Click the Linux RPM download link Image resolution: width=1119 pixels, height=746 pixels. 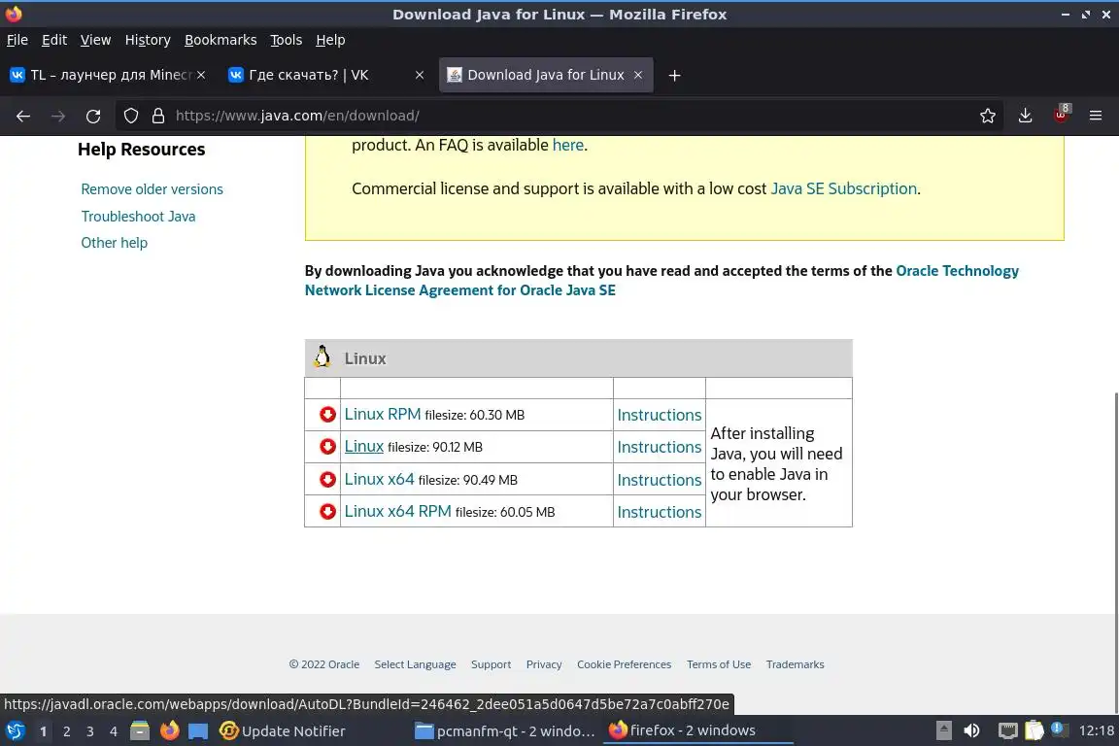point(383,414)
